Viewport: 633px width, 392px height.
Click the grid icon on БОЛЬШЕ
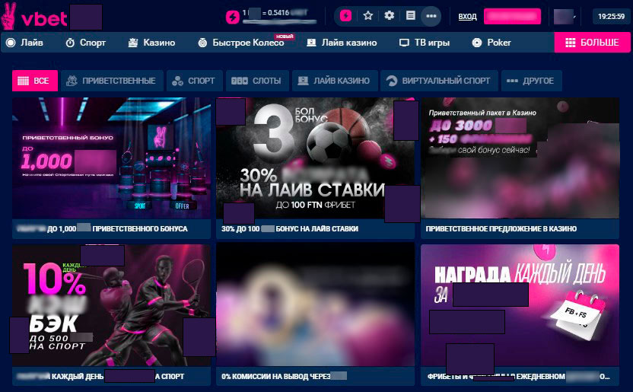click(571, 43)
